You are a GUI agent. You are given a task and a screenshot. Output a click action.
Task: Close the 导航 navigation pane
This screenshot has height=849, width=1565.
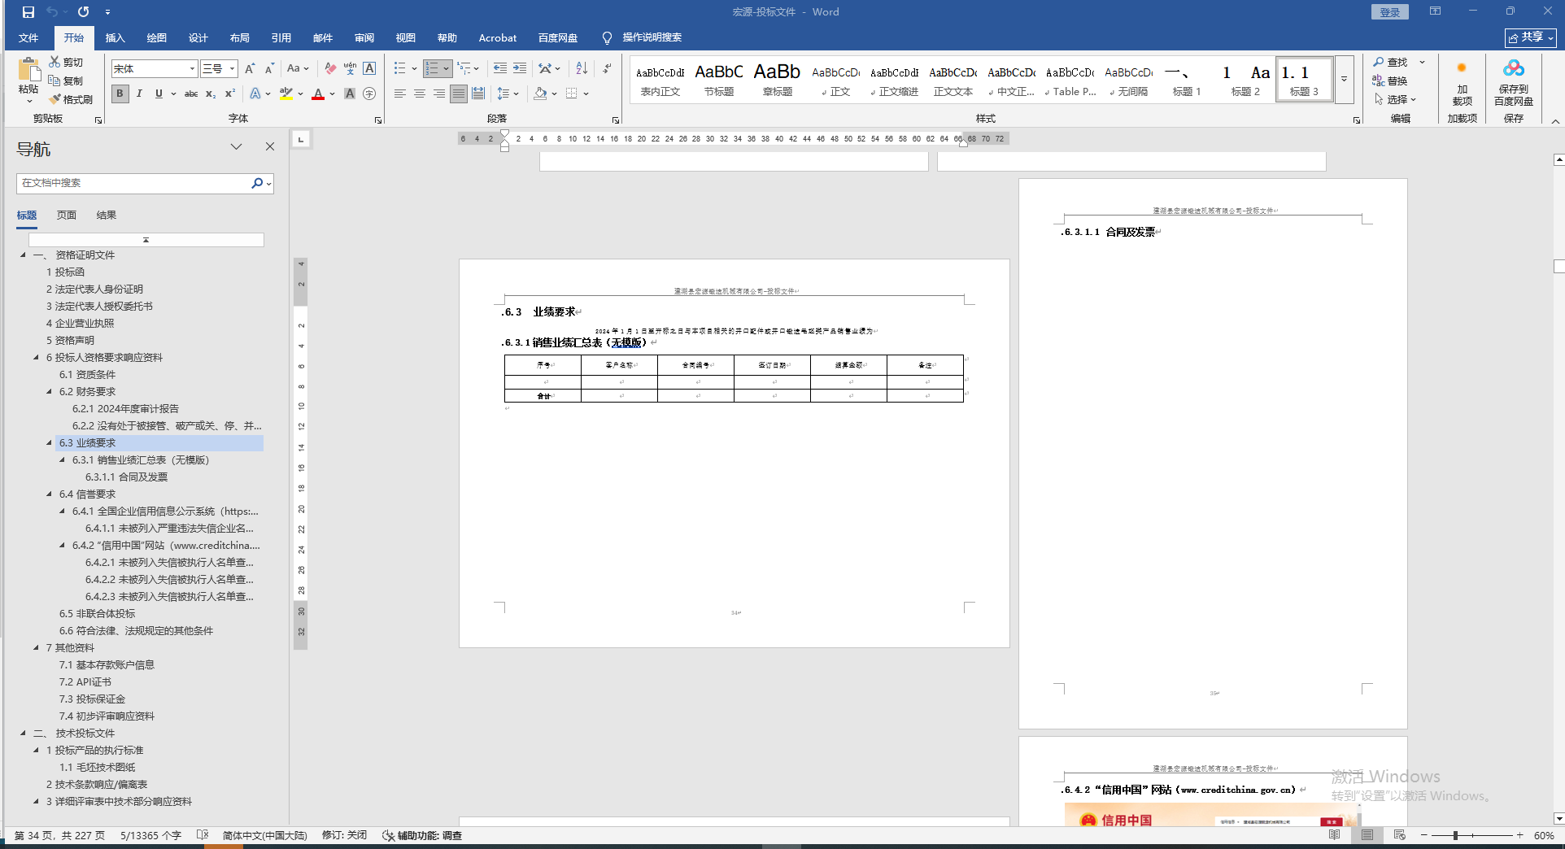pyautogui.click(x=270, y=146)
